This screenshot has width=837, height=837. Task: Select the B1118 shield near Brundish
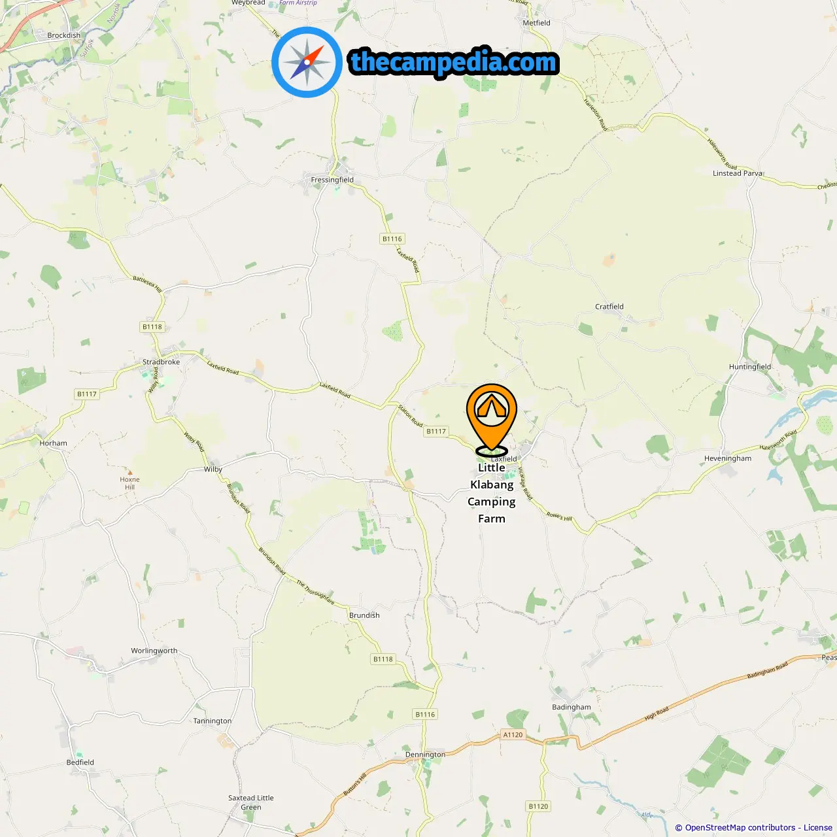point(383,659)
